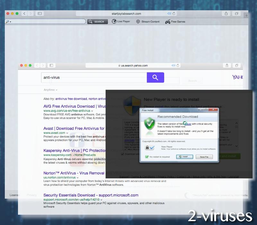The width and height of the screenshot is (257, 225).
Task: Go back in the Yahoo search window
Action: [x=37, y=66]
